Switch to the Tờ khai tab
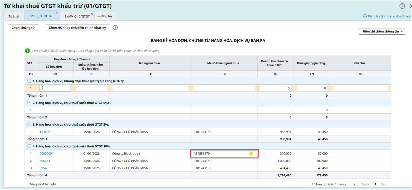This screenshot has width=412, height=190. tap(14, 16)
